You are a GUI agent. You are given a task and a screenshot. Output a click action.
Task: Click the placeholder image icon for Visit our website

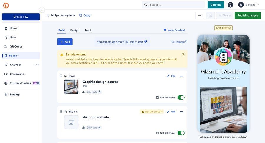[x=71, y=122]
